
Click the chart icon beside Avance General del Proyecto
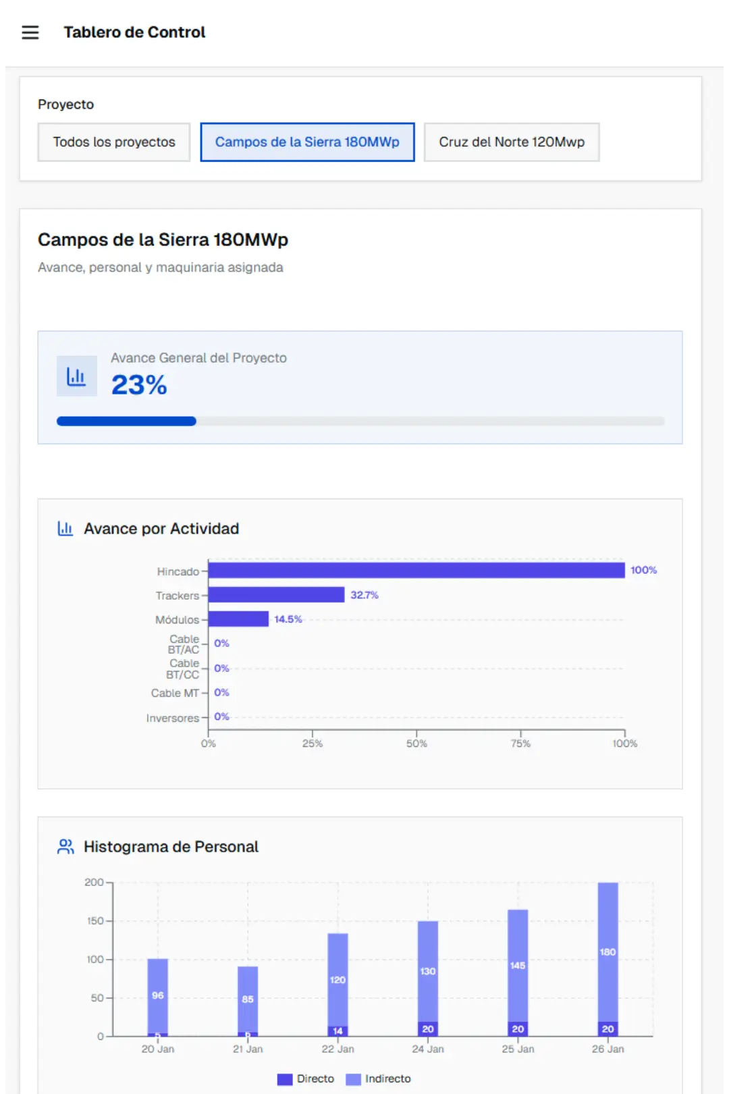[x=76, y=375]
